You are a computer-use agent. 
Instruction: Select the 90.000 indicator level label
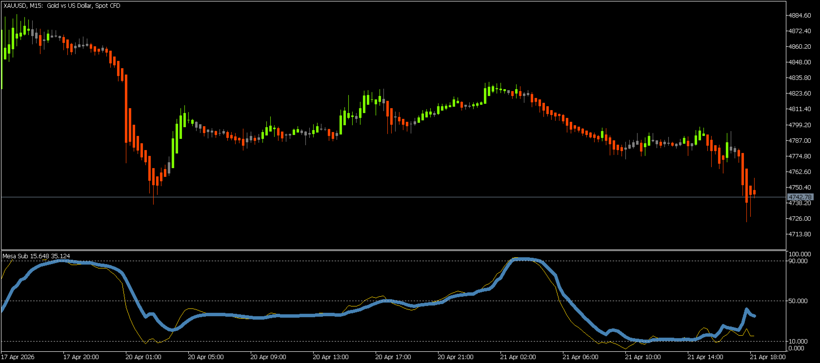[x=799, y=261]
